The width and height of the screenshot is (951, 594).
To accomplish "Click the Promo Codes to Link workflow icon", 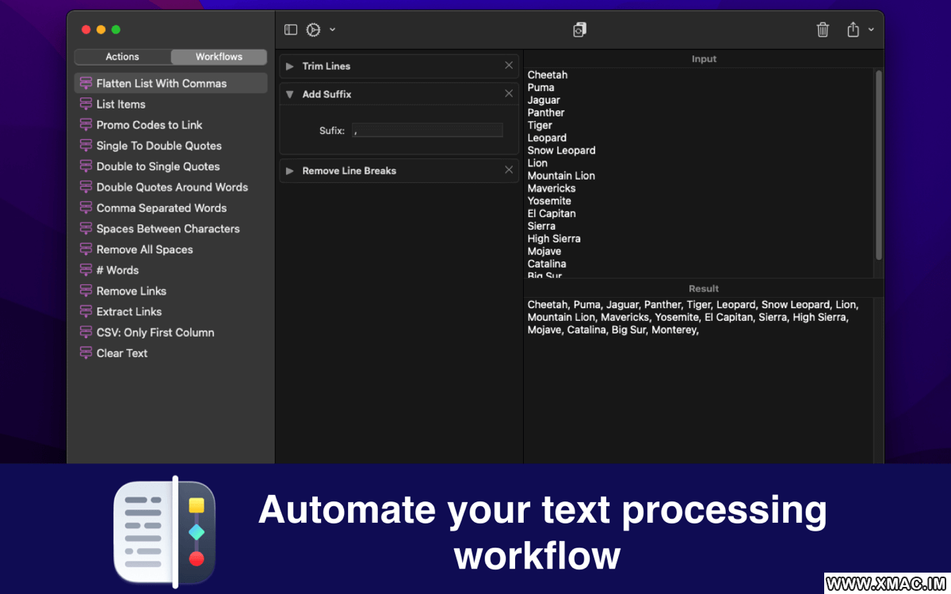I will point(86,125).
